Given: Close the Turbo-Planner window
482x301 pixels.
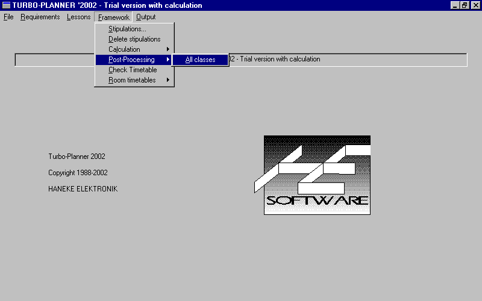Looking at the screenshot, I should click(x=475, y=5).
